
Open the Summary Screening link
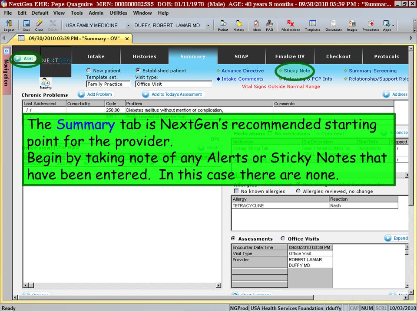coord(373,71)
